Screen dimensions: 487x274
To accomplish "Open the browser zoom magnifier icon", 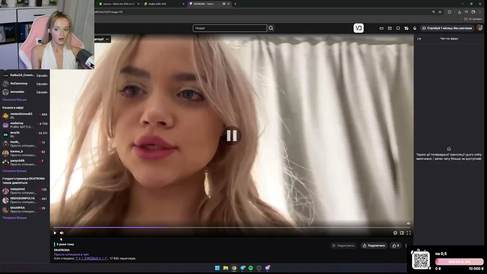I will [x=433, y=12].
